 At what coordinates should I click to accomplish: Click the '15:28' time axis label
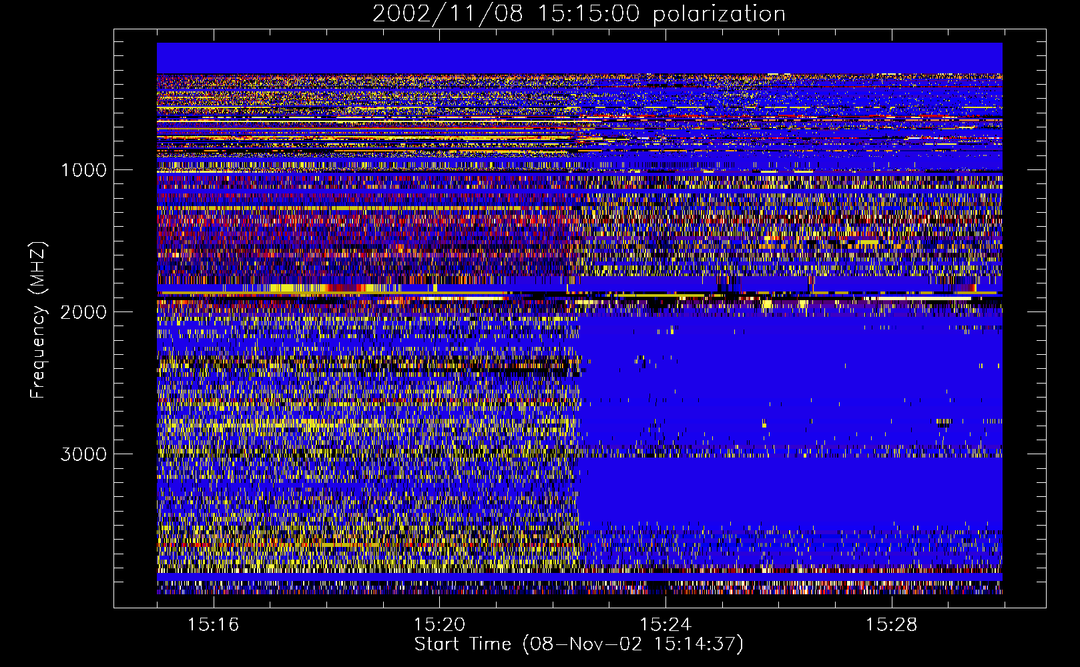[x=892, y=624]
